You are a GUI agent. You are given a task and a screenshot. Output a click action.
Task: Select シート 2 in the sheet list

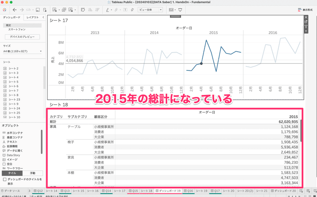coord(13,68)
